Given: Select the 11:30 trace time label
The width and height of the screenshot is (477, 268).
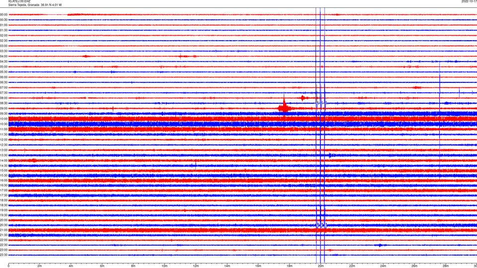Looking at the screenshot, I should tap(3, 134).
